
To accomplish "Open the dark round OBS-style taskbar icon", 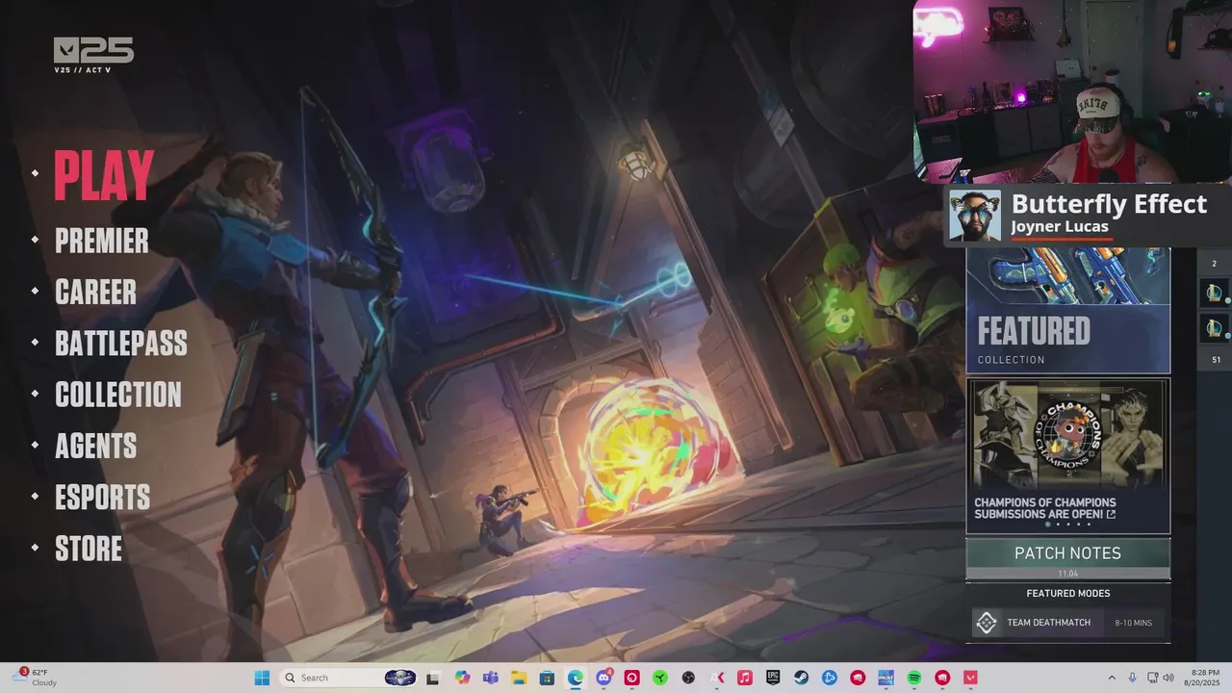I will click(x=688, y=678).
